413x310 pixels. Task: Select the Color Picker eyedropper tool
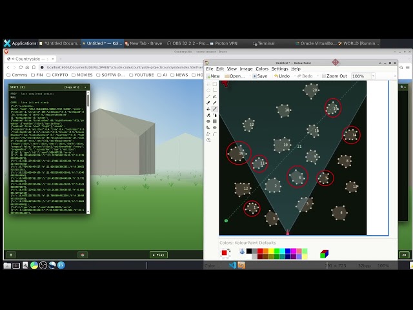pyautogui.click(x=215, y=109)
